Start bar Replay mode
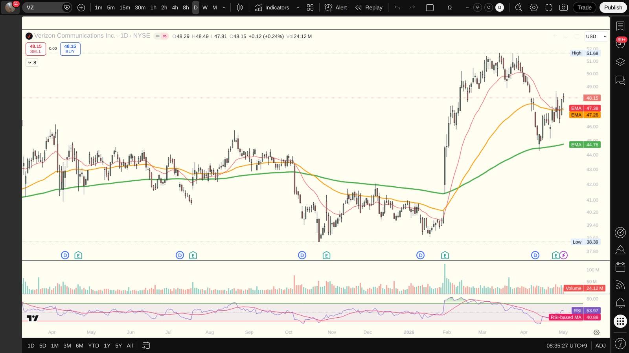This screenshot has height=353, width=629. [x=369, y=7]
